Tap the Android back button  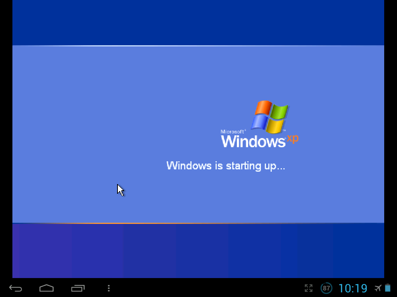[x=16, y=288]
